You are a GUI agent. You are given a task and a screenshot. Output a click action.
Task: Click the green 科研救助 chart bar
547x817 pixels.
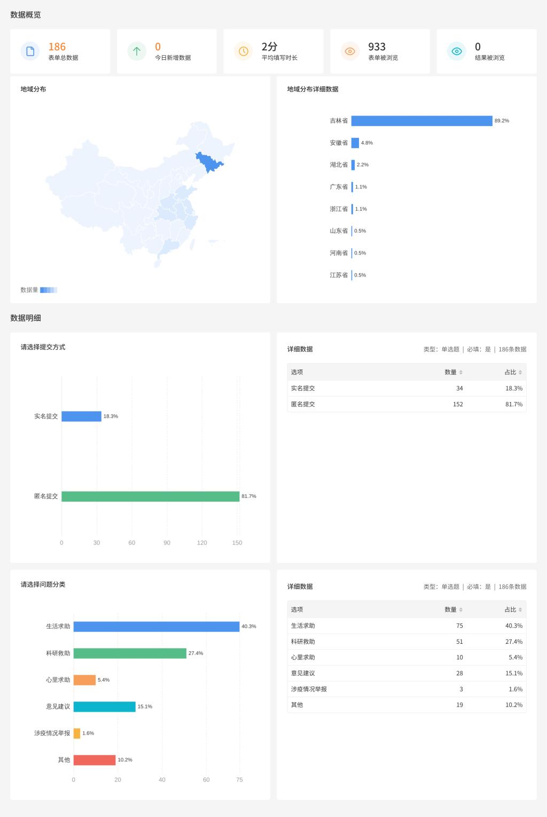coord(130,653)
